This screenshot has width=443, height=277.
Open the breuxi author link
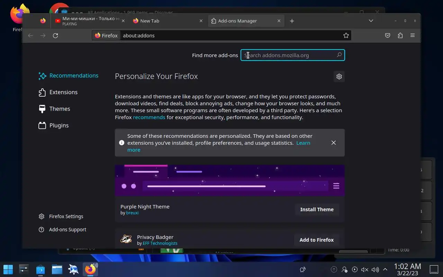coord(132,213)
